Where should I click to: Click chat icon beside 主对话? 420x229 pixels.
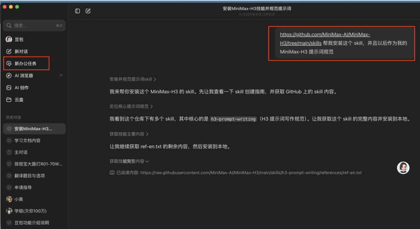[x=9, y=152]
